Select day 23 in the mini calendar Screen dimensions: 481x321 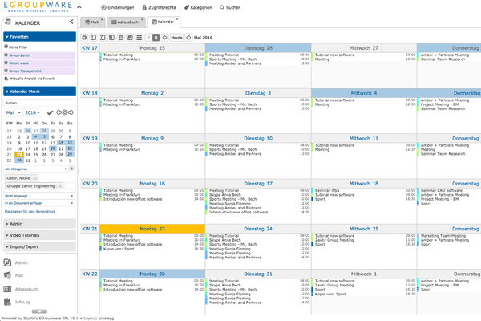20,156
